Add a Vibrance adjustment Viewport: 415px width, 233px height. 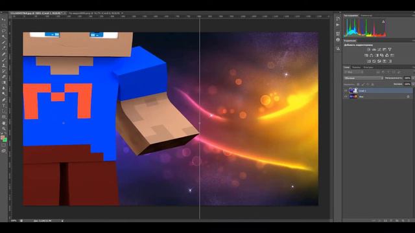tap(390, 49)
